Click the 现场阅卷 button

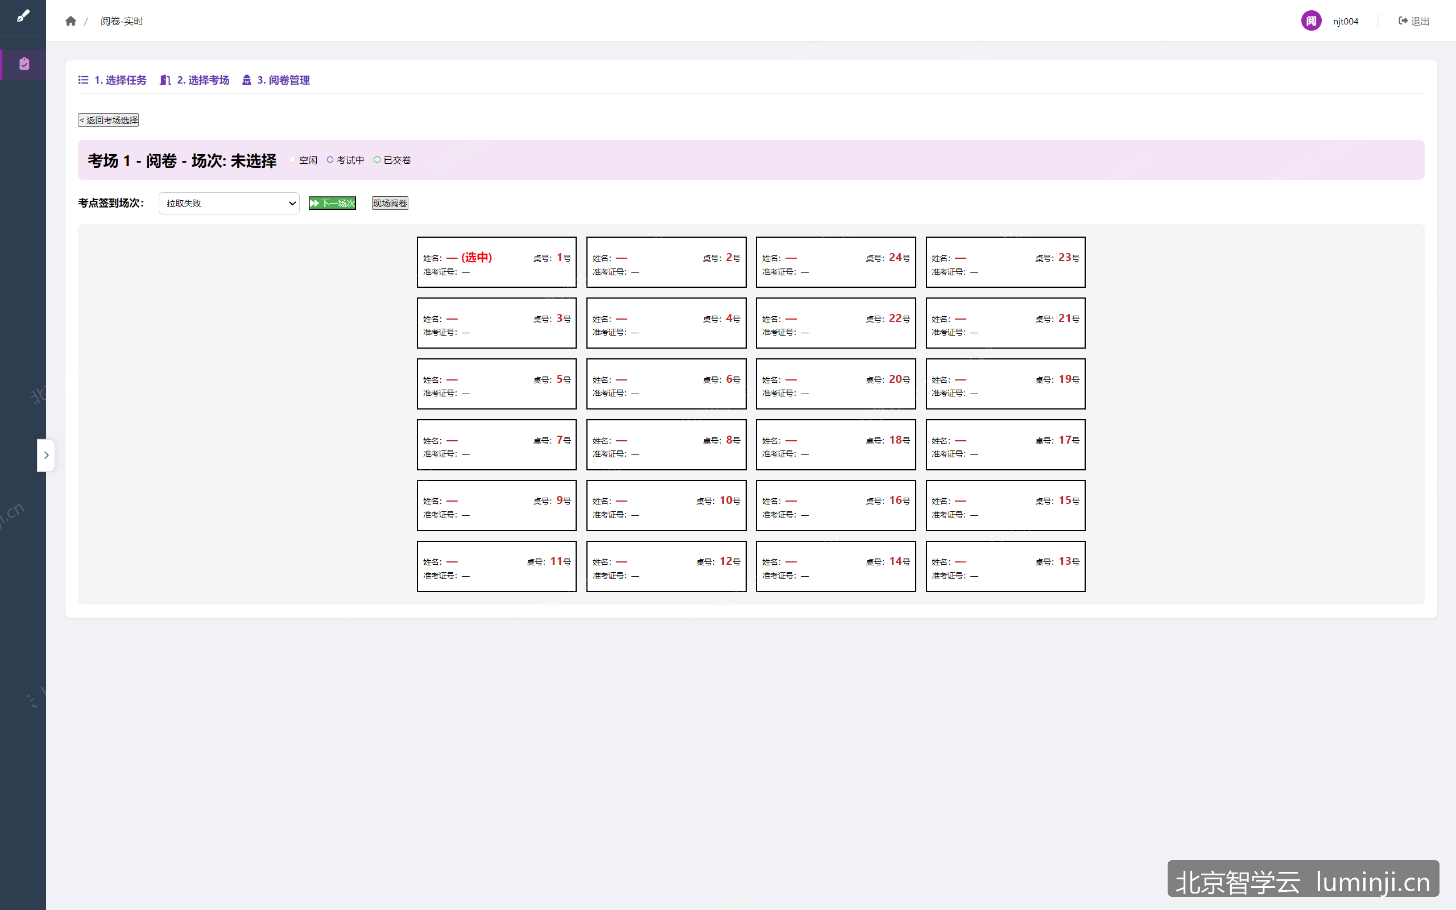[390, 204]
